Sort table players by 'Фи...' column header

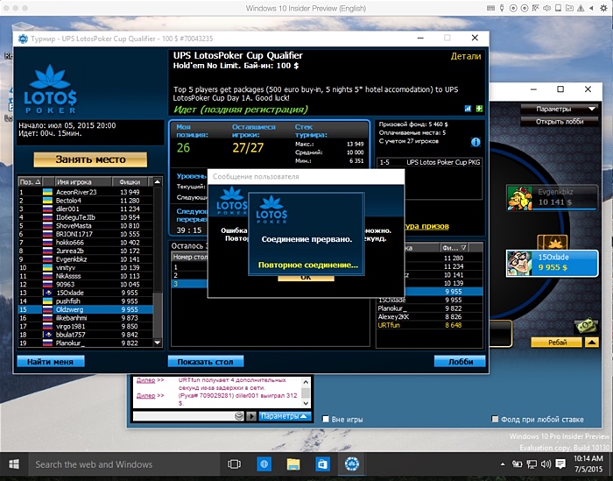454,248
